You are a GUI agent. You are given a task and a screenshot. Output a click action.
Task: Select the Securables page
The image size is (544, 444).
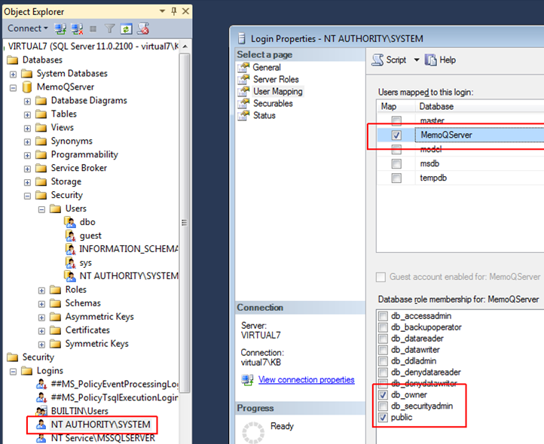273,103
